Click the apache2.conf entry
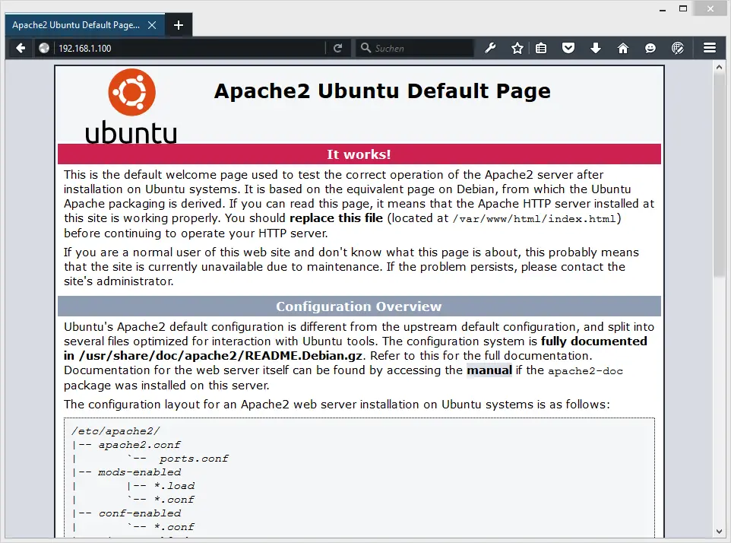 tap(139, 445)
